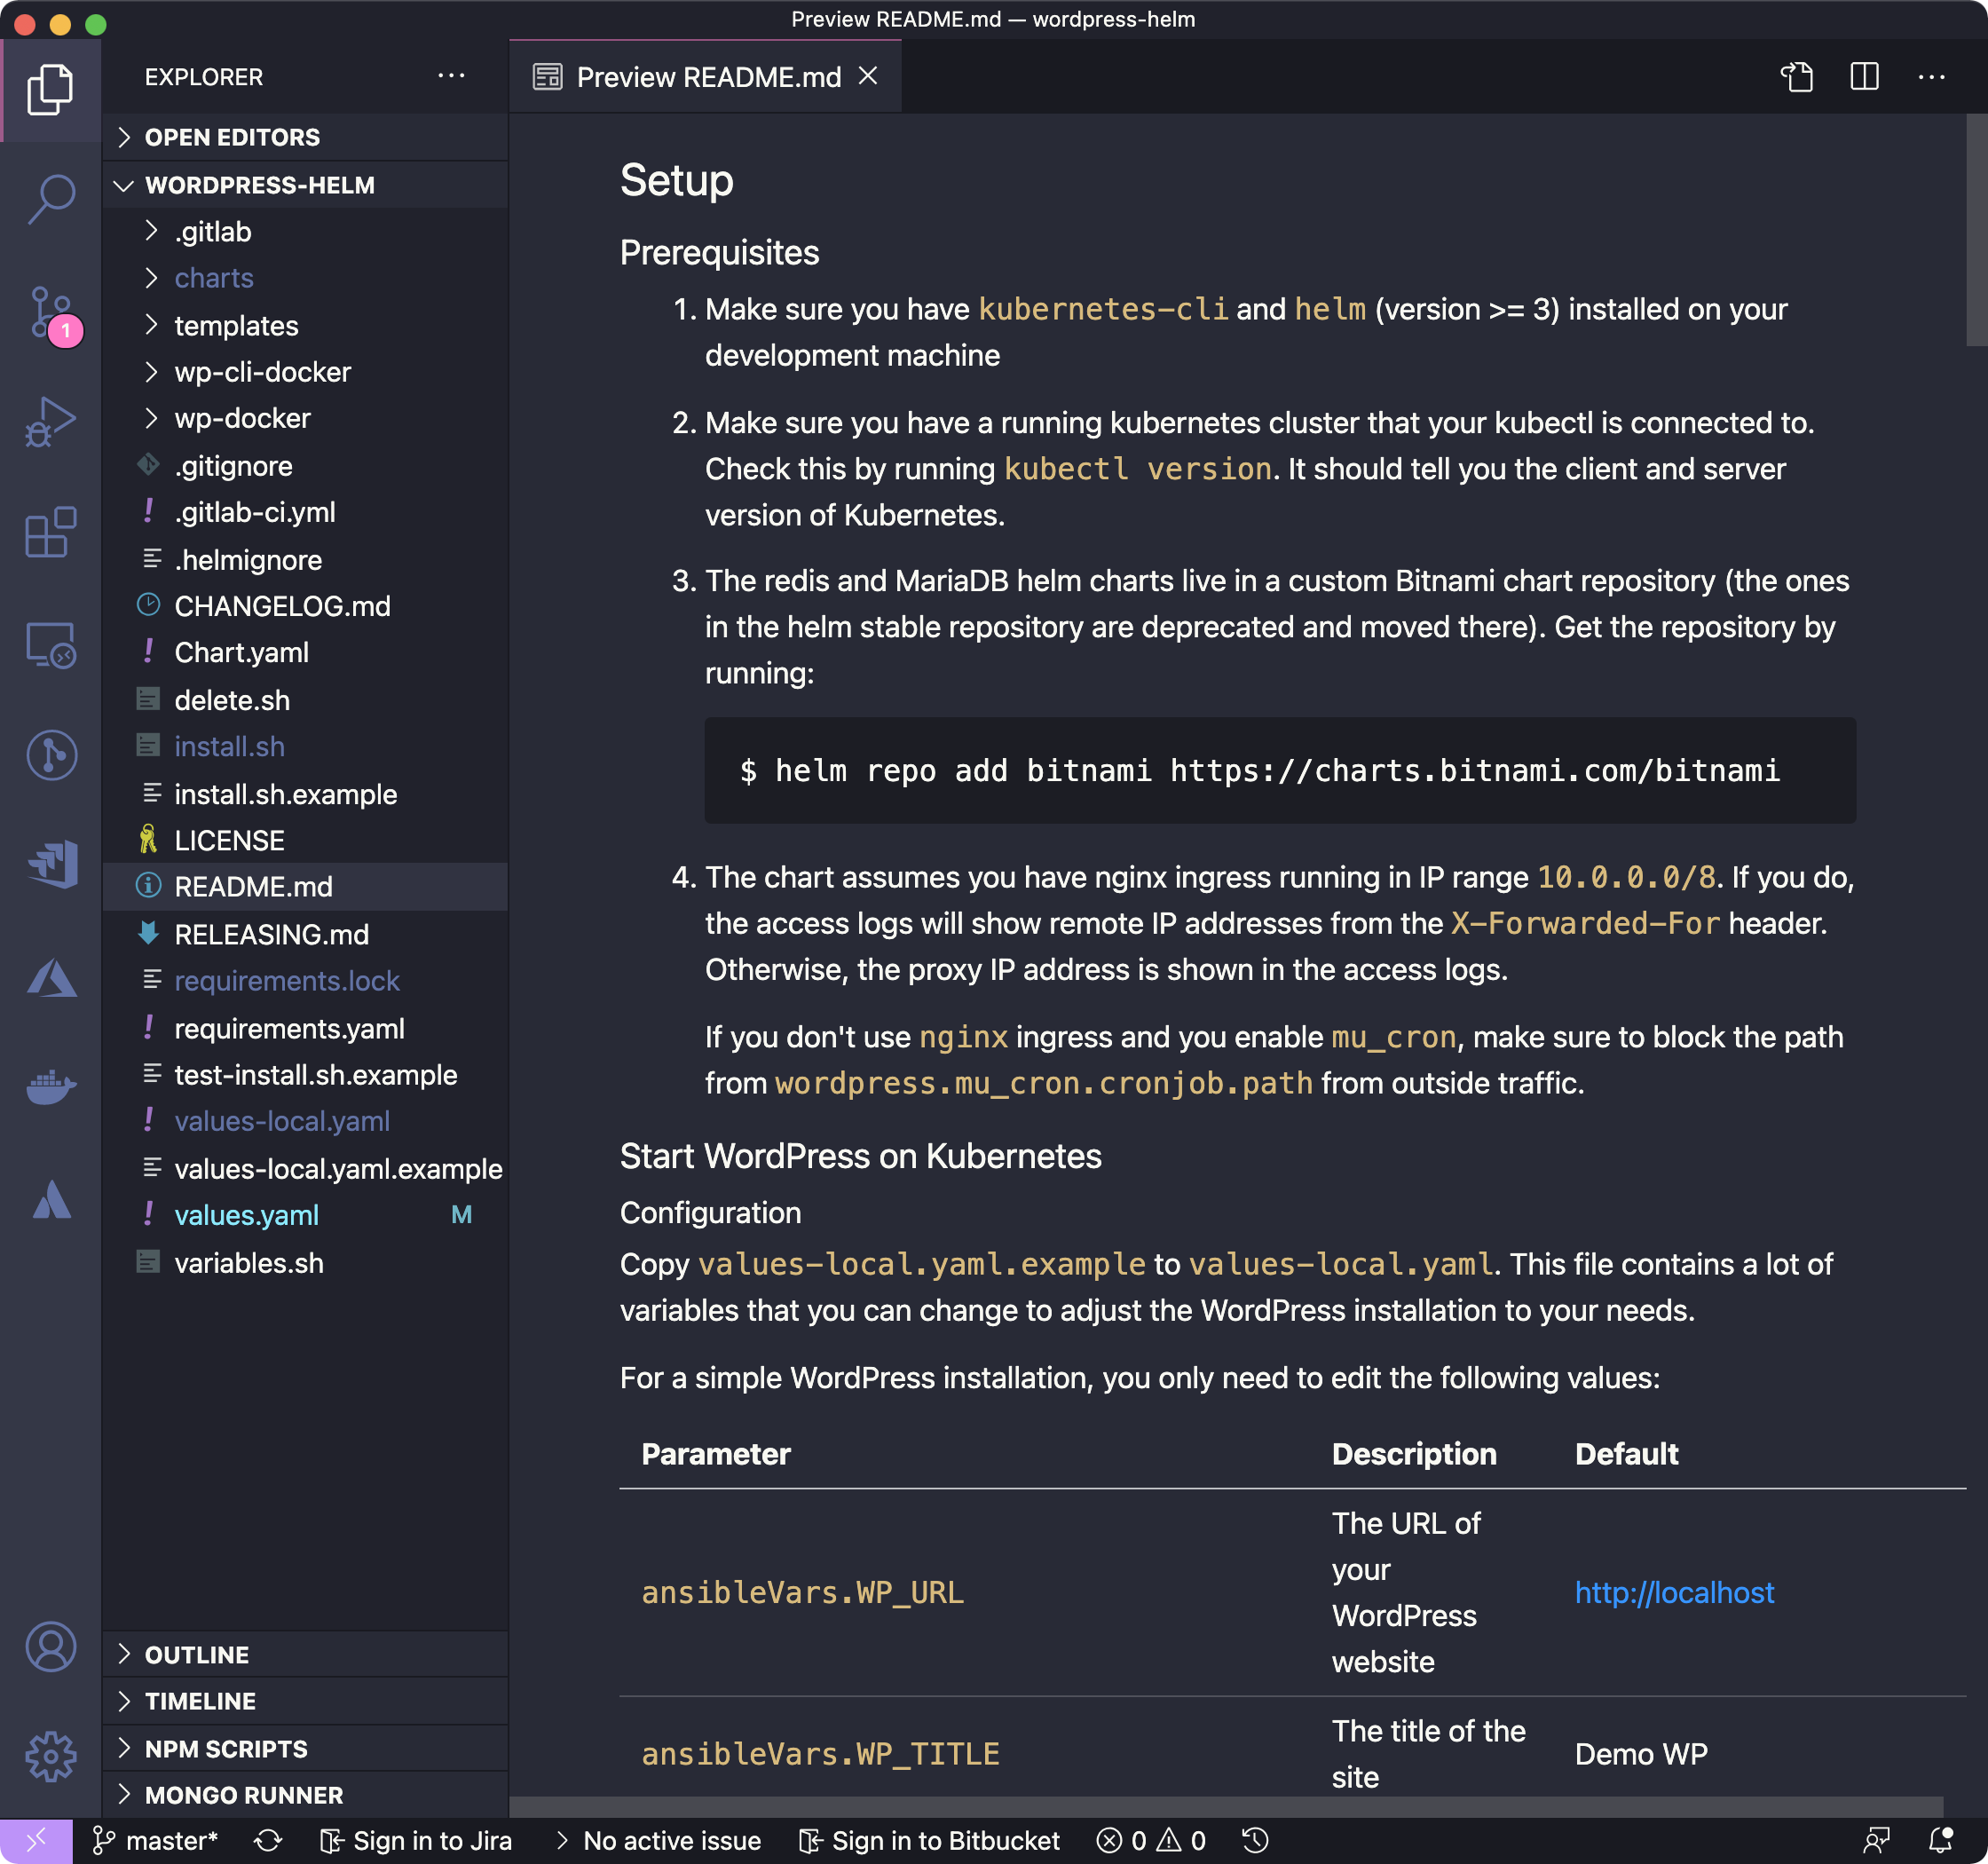Click the remote window indicator in status bar
The image size is (1988, 1864).
[36, 1841]
